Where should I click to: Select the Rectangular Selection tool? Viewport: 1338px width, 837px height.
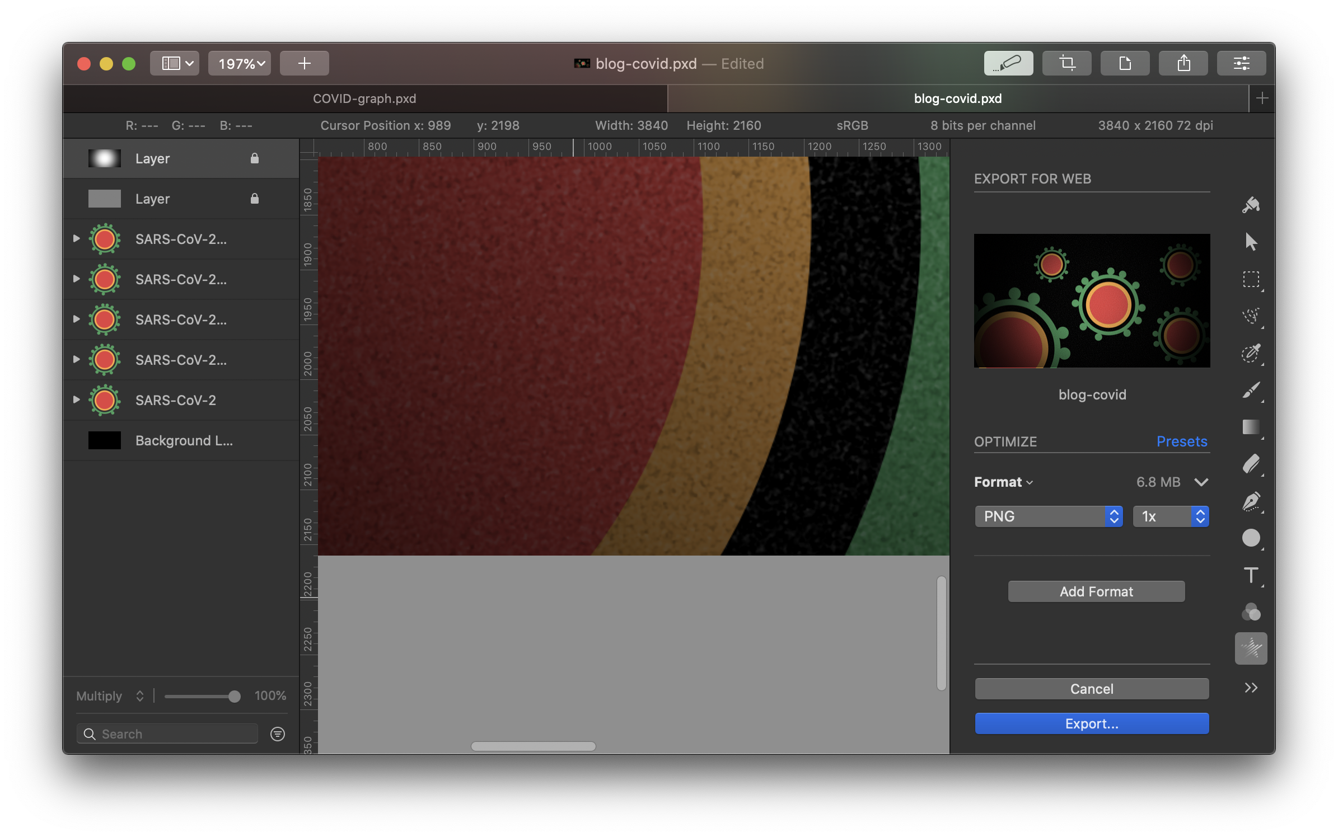[x=1251, y=279]
